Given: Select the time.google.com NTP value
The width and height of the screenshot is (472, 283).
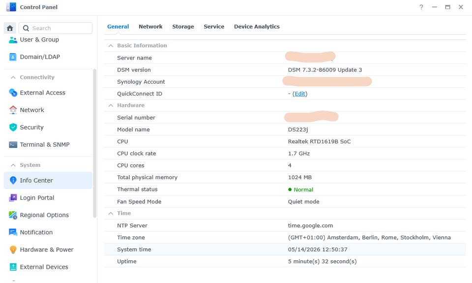Looking at the screenshot, I should coord(310,225).
